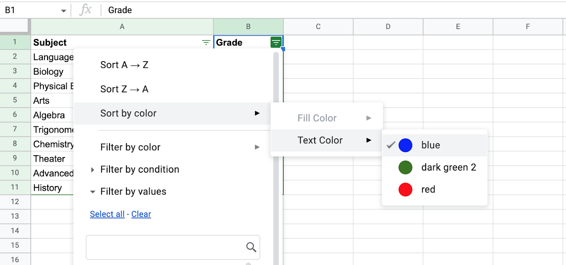This screenshot has width=566, height=265.
Task: Click the fx formula icon
Action: coord(86,10)
